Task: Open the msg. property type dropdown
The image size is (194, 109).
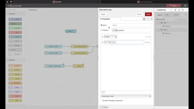Action: (115, 30)
